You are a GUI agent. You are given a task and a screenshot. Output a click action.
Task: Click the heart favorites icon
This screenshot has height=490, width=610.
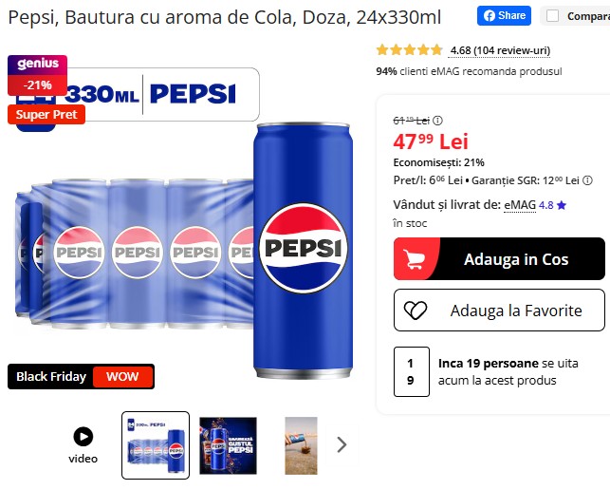[416, 311]
